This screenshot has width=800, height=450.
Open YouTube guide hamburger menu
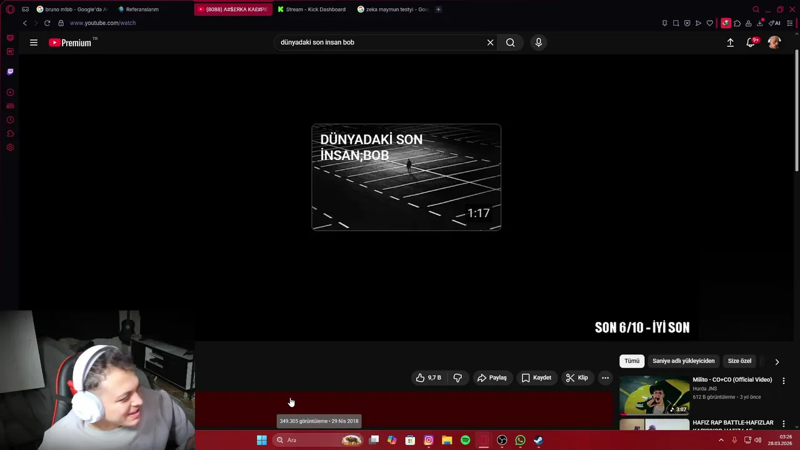coord(34,42)
